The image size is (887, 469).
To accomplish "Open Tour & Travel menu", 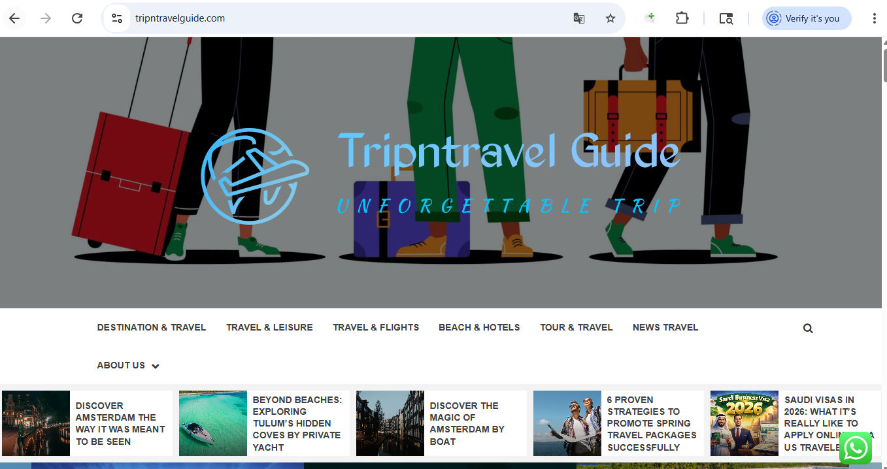I will pos(577,327).
